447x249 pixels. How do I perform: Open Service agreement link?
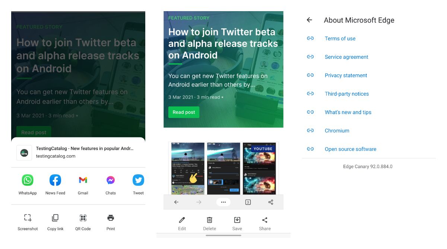click(346, 57)
